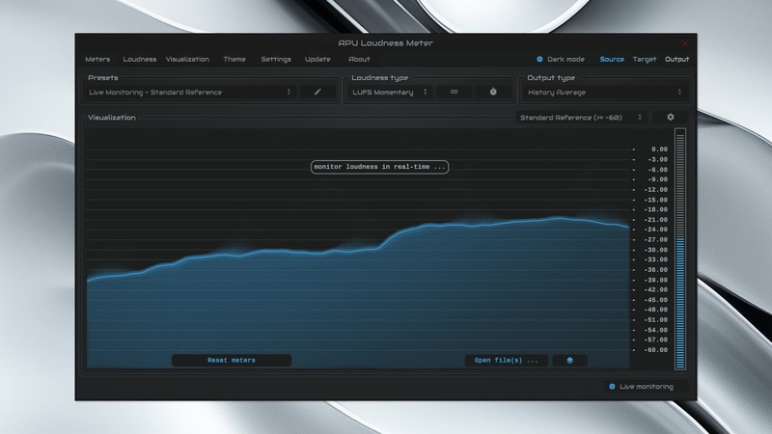Open the Theme menu

(x=234, y=59)
